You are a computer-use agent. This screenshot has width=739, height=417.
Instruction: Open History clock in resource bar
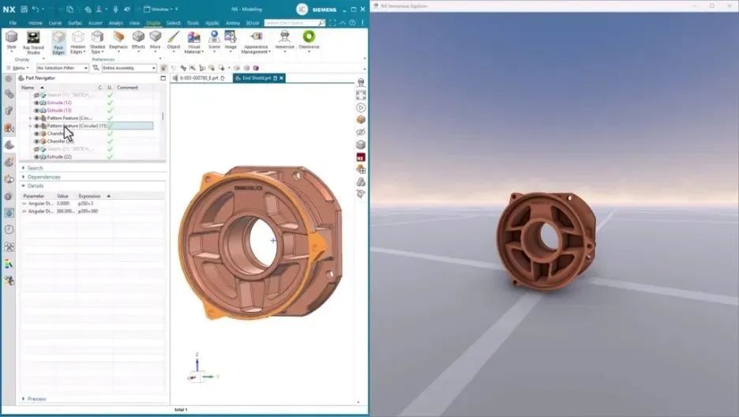[9, 230]
